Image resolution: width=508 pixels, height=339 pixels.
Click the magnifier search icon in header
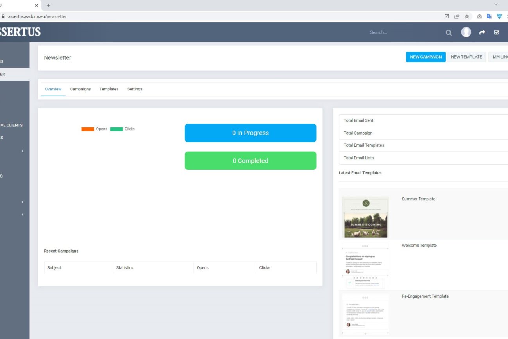pos(449,33)
